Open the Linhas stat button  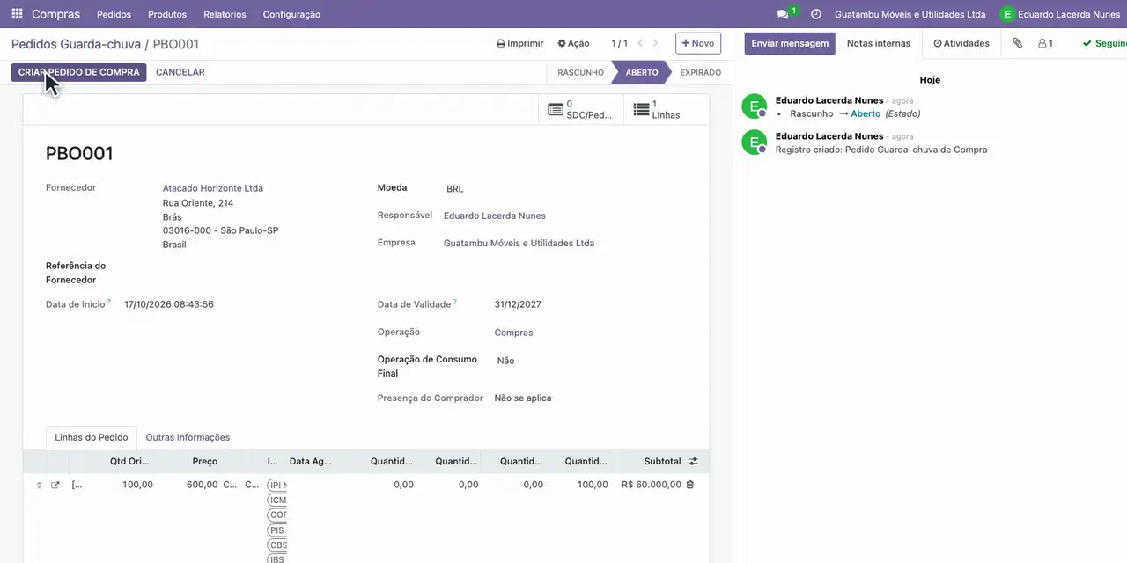666,109
